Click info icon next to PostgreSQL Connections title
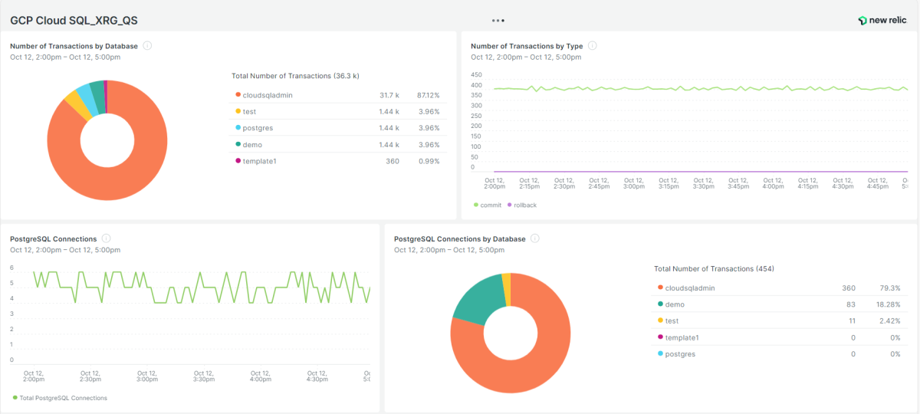Image resolution: width=920 pixels, height=414 pixels. click(x=107, y=238)
